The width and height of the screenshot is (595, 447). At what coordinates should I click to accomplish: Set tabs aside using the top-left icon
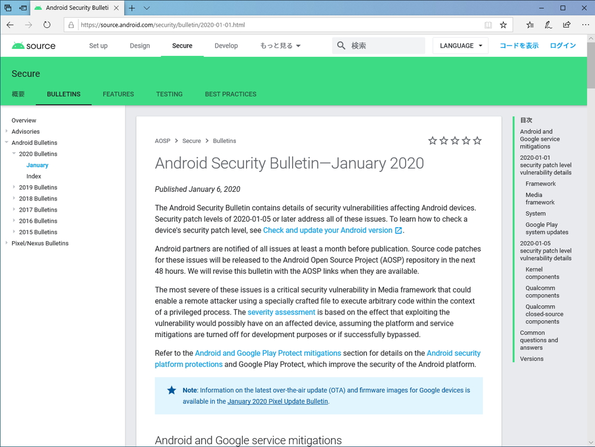(8, 8)
